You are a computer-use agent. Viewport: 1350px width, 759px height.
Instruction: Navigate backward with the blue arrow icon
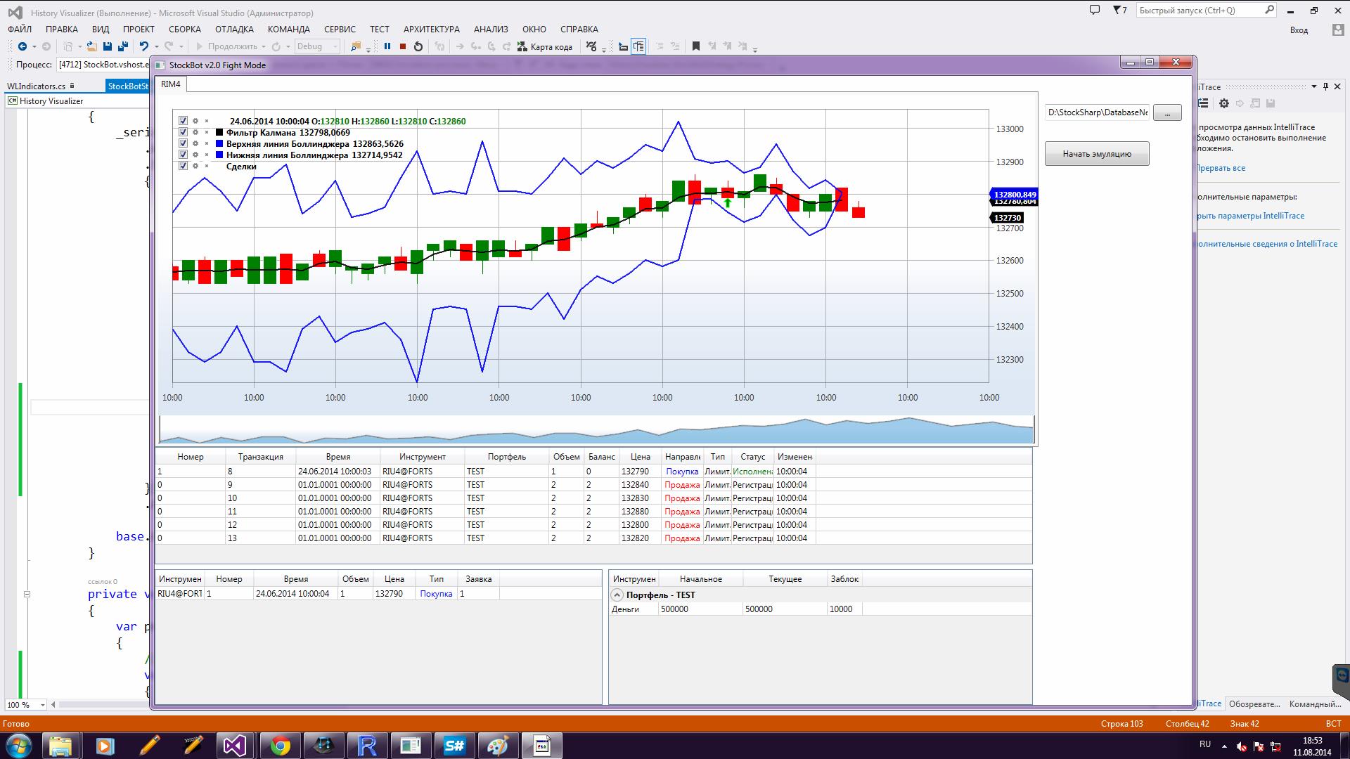click(22, 46)
